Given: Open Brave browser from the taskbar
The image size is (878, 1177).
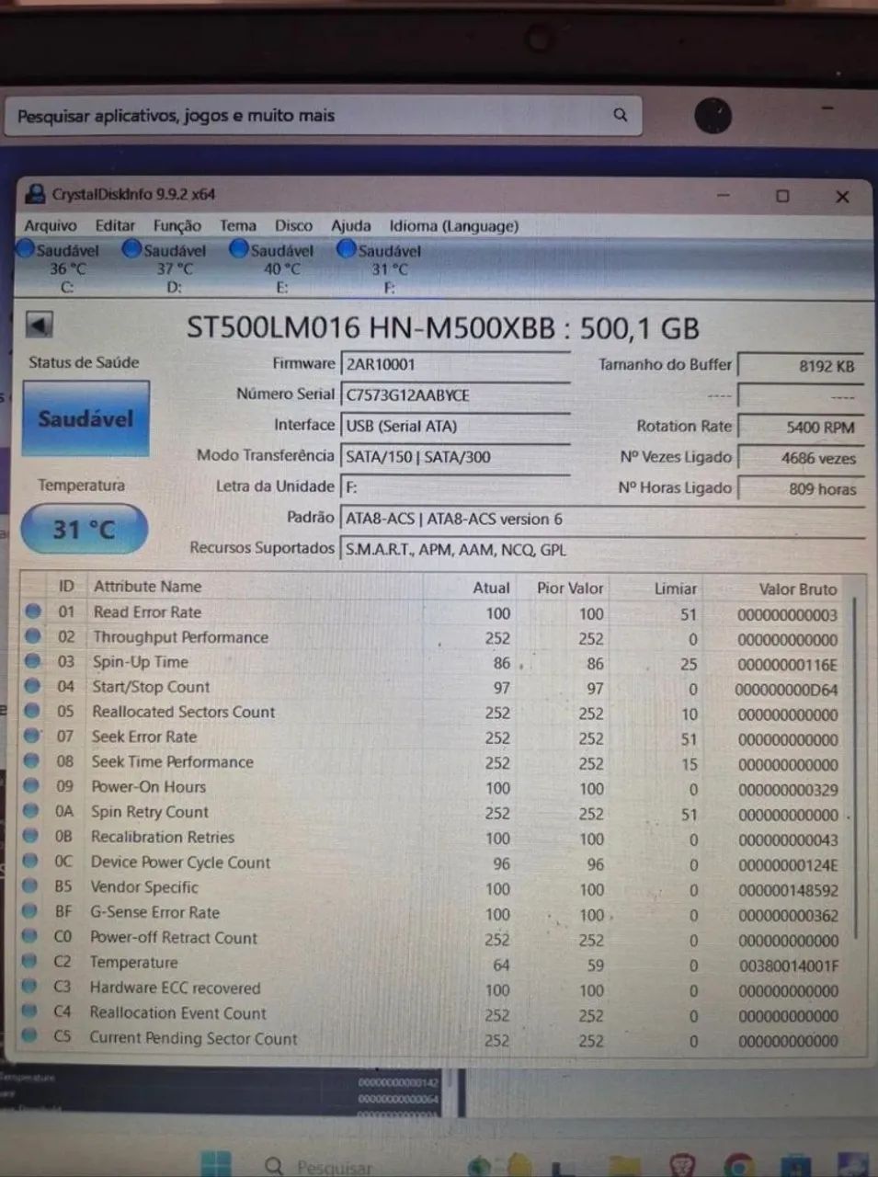Looking at the screenshot, I should 682,1165.
